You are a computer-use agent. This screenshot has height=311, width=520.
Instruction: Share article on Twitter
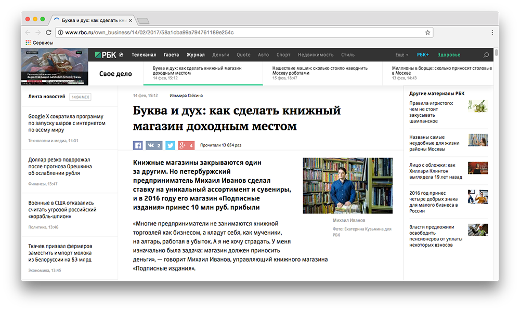[170, 145]
